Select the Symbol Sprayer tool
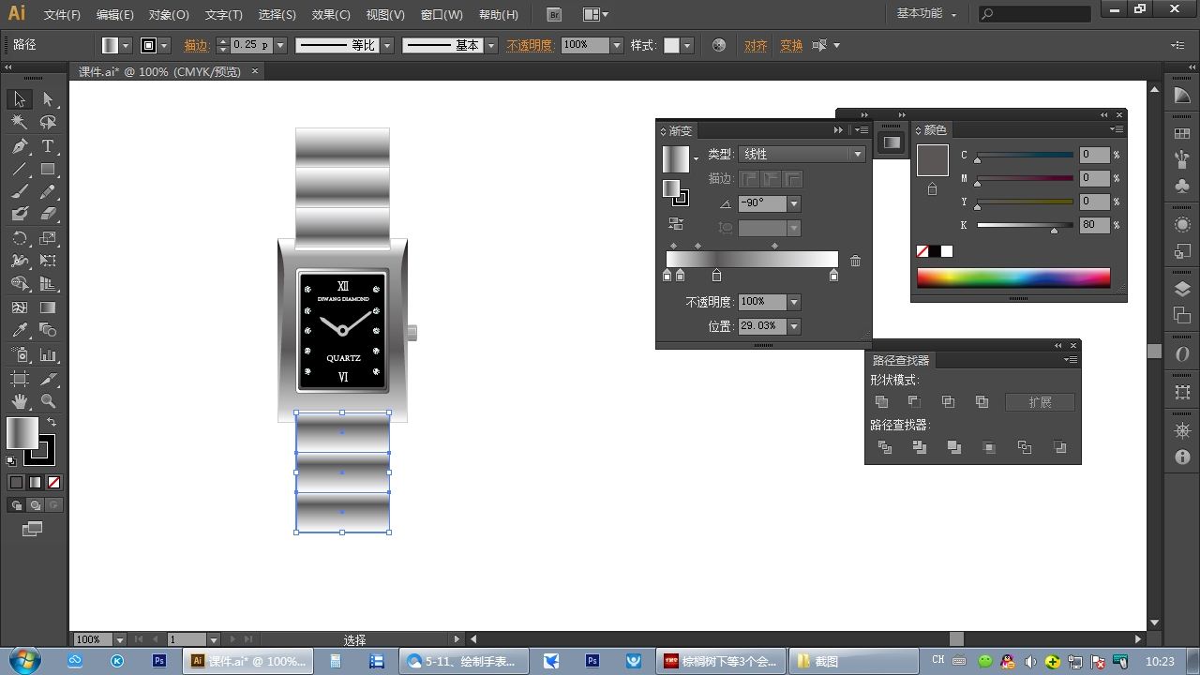This screenshot has height=675, width=1200. (x=20, y=355)
